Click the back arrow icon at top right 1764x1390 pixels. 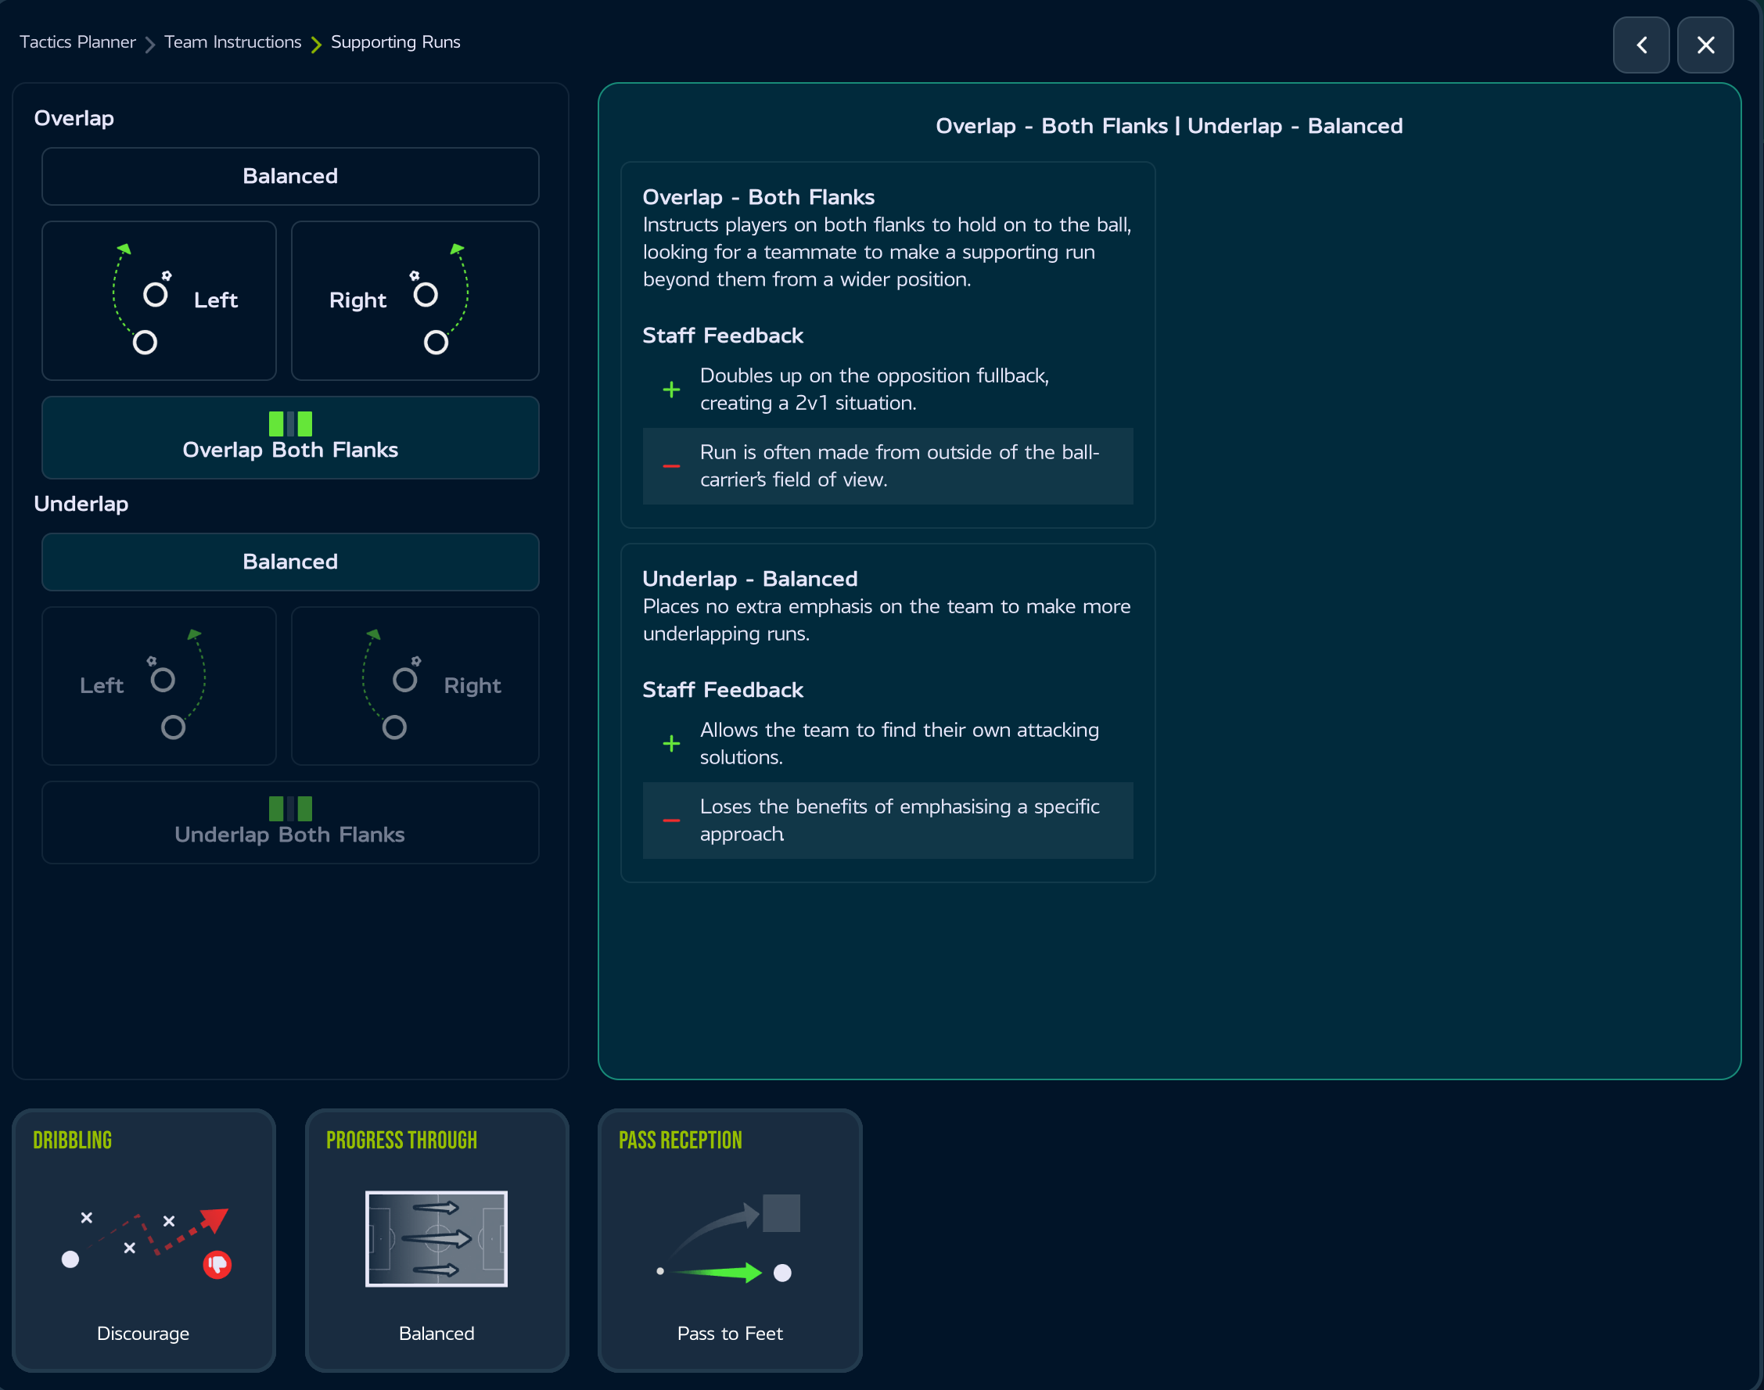1641,45
